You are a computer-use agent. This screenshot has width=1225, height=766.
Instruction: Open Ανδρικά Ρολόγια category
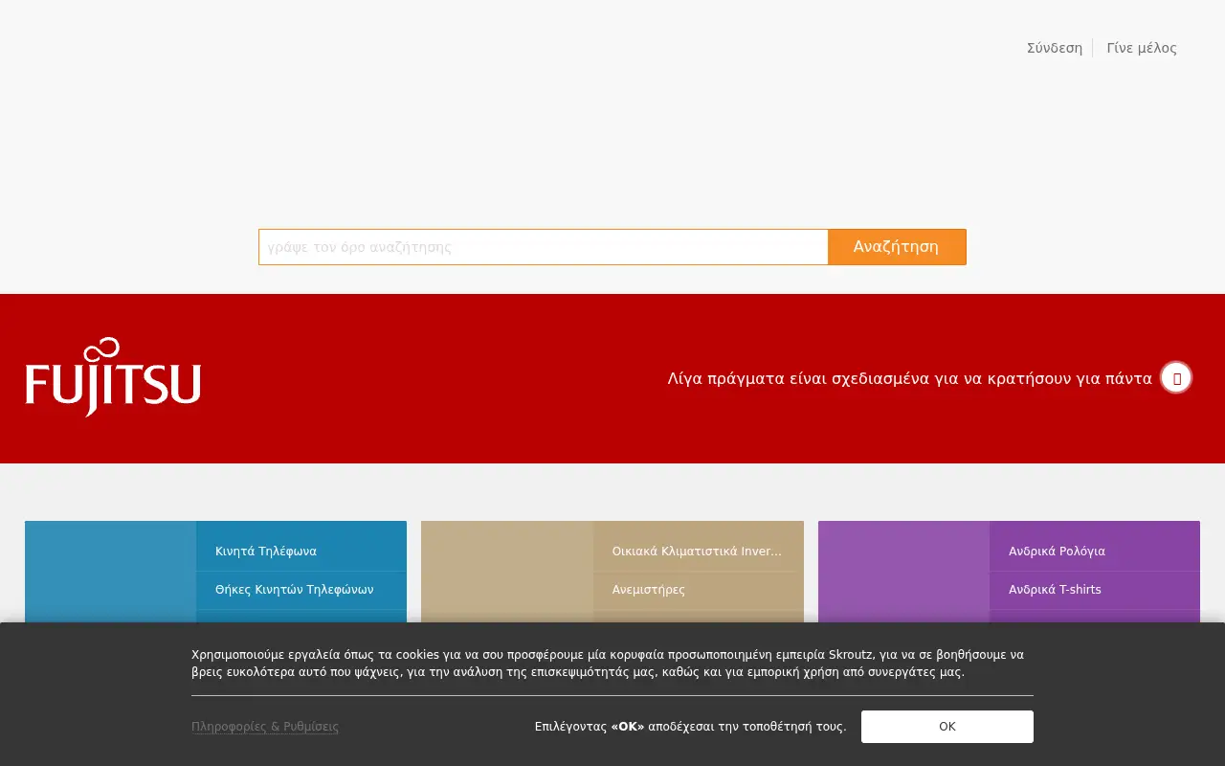point(1057,552)
